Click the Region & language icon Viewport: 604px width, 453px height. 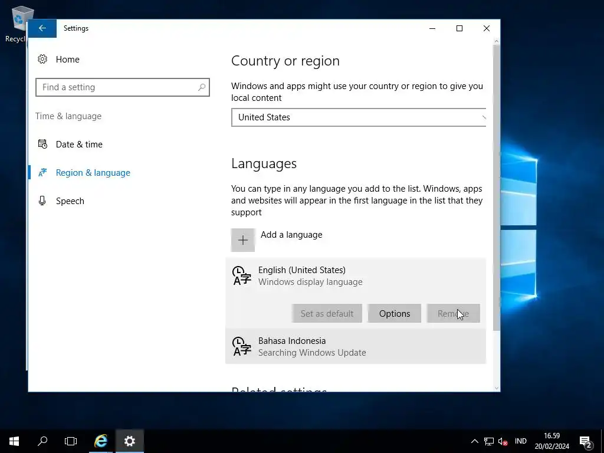coord(42,173)
